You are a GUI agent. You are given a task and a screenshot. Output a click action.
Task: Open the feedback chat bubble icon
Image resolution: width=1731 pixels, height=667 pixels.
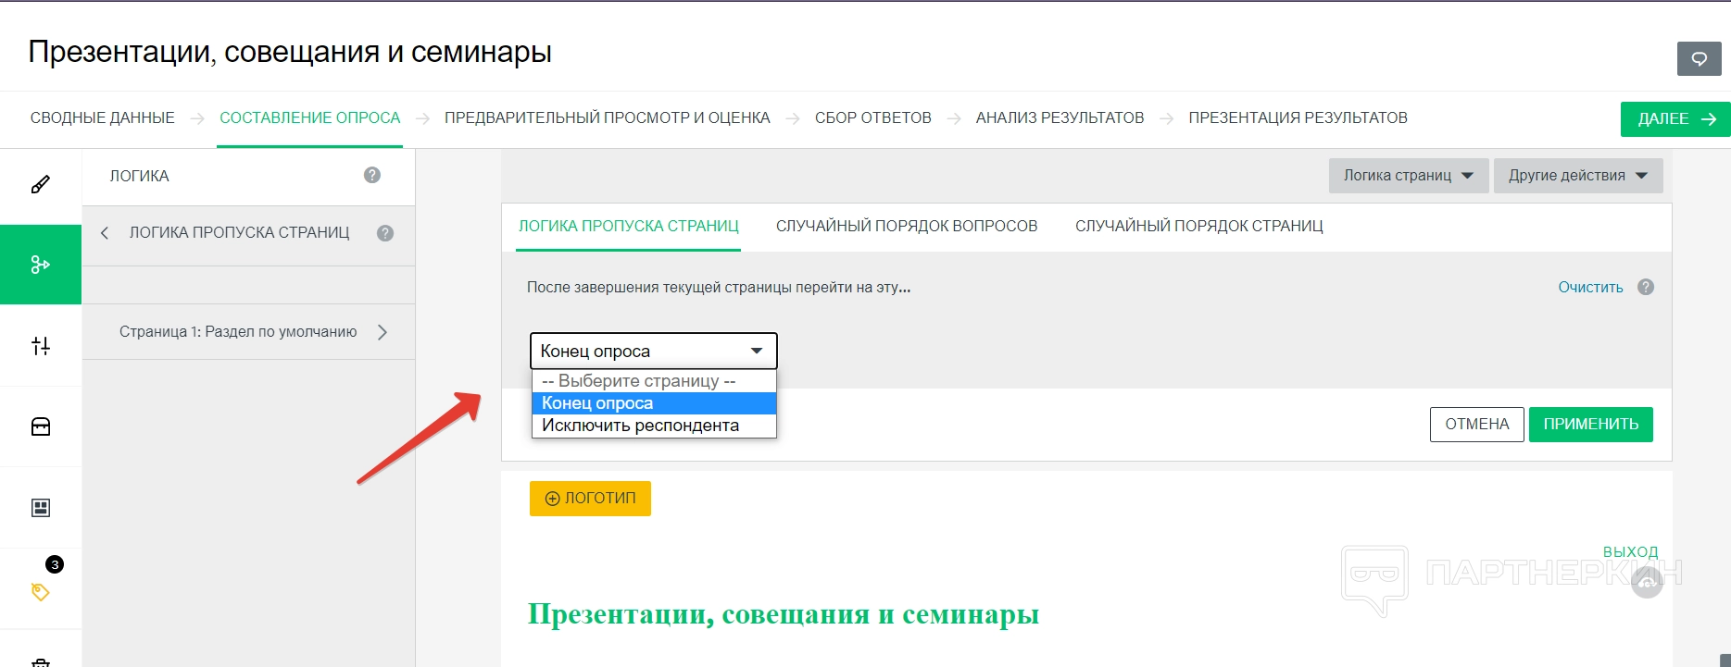tap(1699, 59)
